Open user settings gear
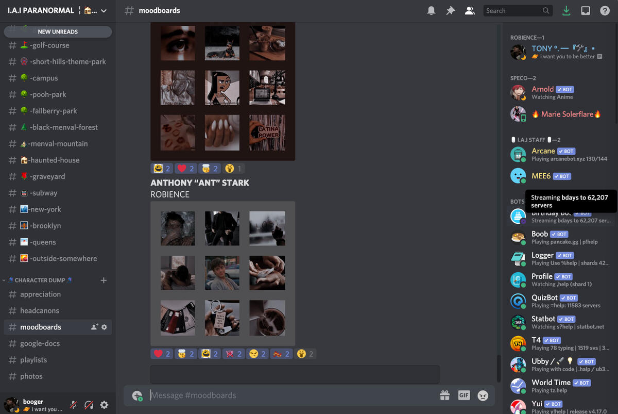 coord(104,405)
